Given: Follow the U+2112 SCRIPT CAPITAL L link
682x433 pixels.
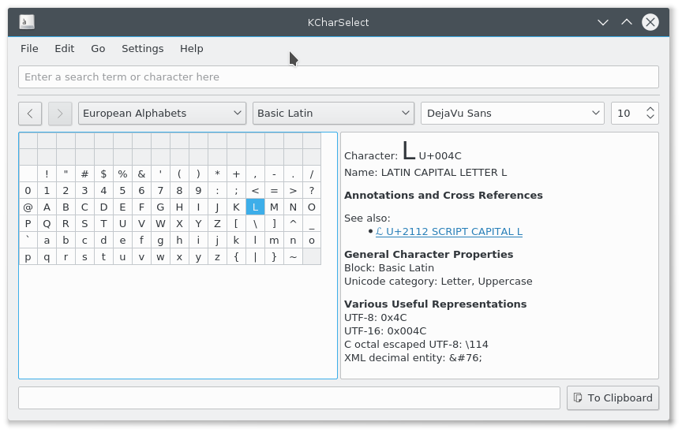Looking at the screenshot, I should coord(448,232).
